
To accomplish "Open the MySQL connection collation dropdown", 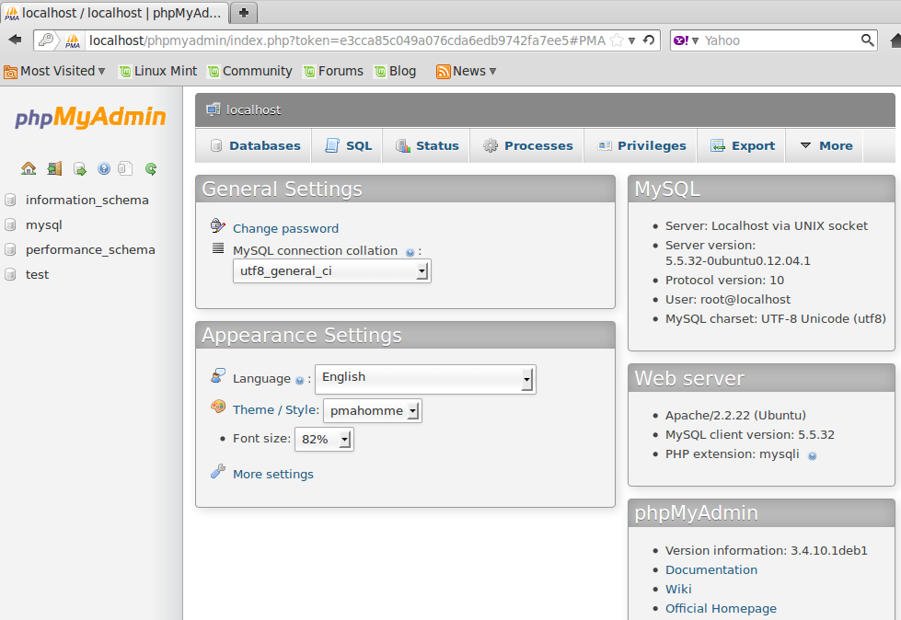I will (x=331, y=271).
